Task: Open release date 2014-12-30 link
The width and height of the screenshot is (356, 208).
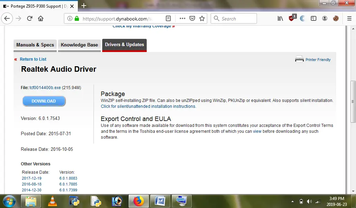Action: pos(32,190)
